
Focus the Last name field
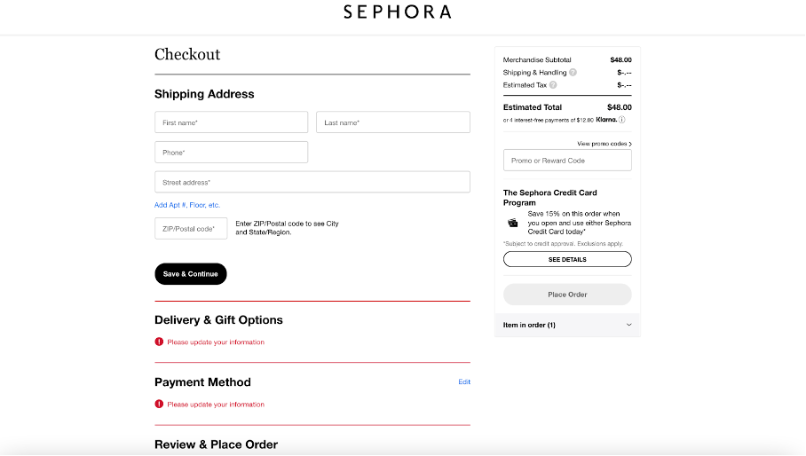coord(393,122)
